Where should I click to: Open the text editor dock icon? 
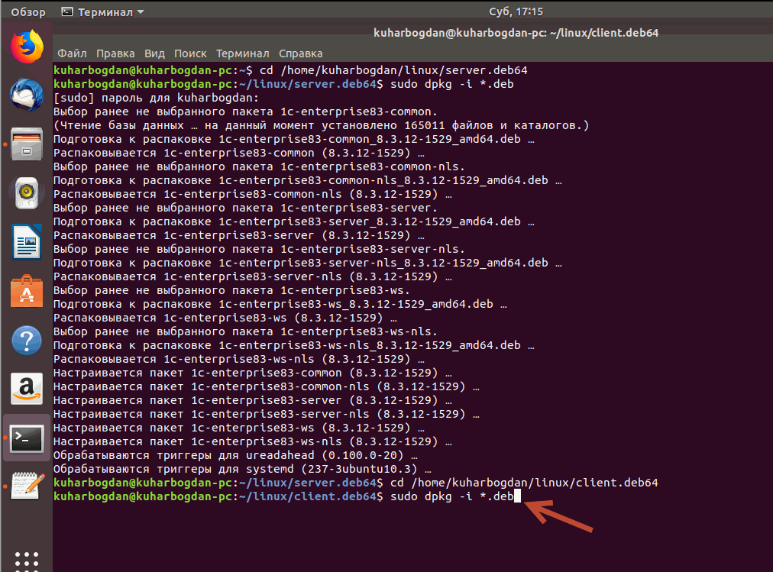coord(26,486)
